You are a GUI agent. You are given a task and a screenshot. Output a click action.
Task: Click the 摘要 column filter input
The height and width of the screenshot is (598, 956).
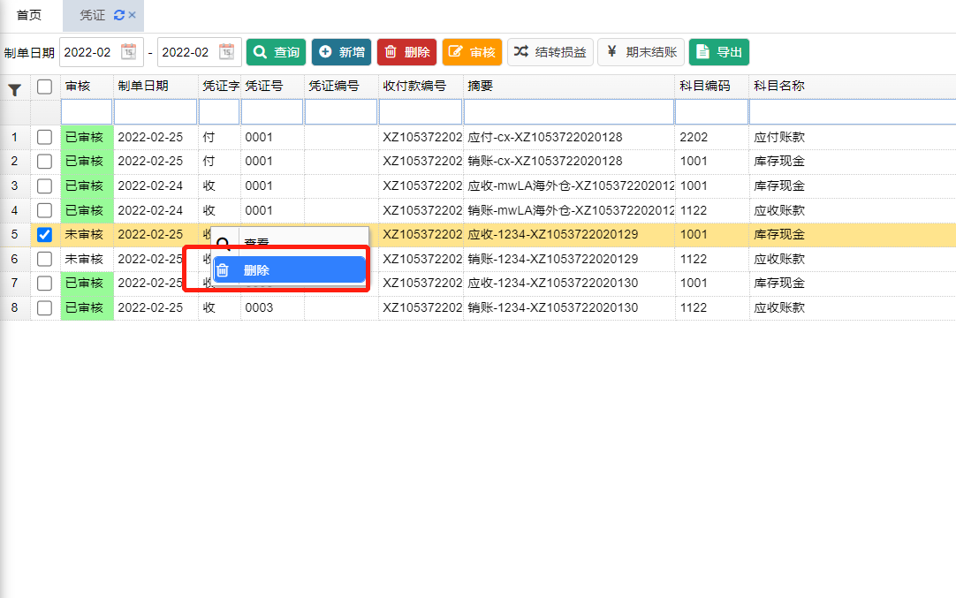click(568, 112)
